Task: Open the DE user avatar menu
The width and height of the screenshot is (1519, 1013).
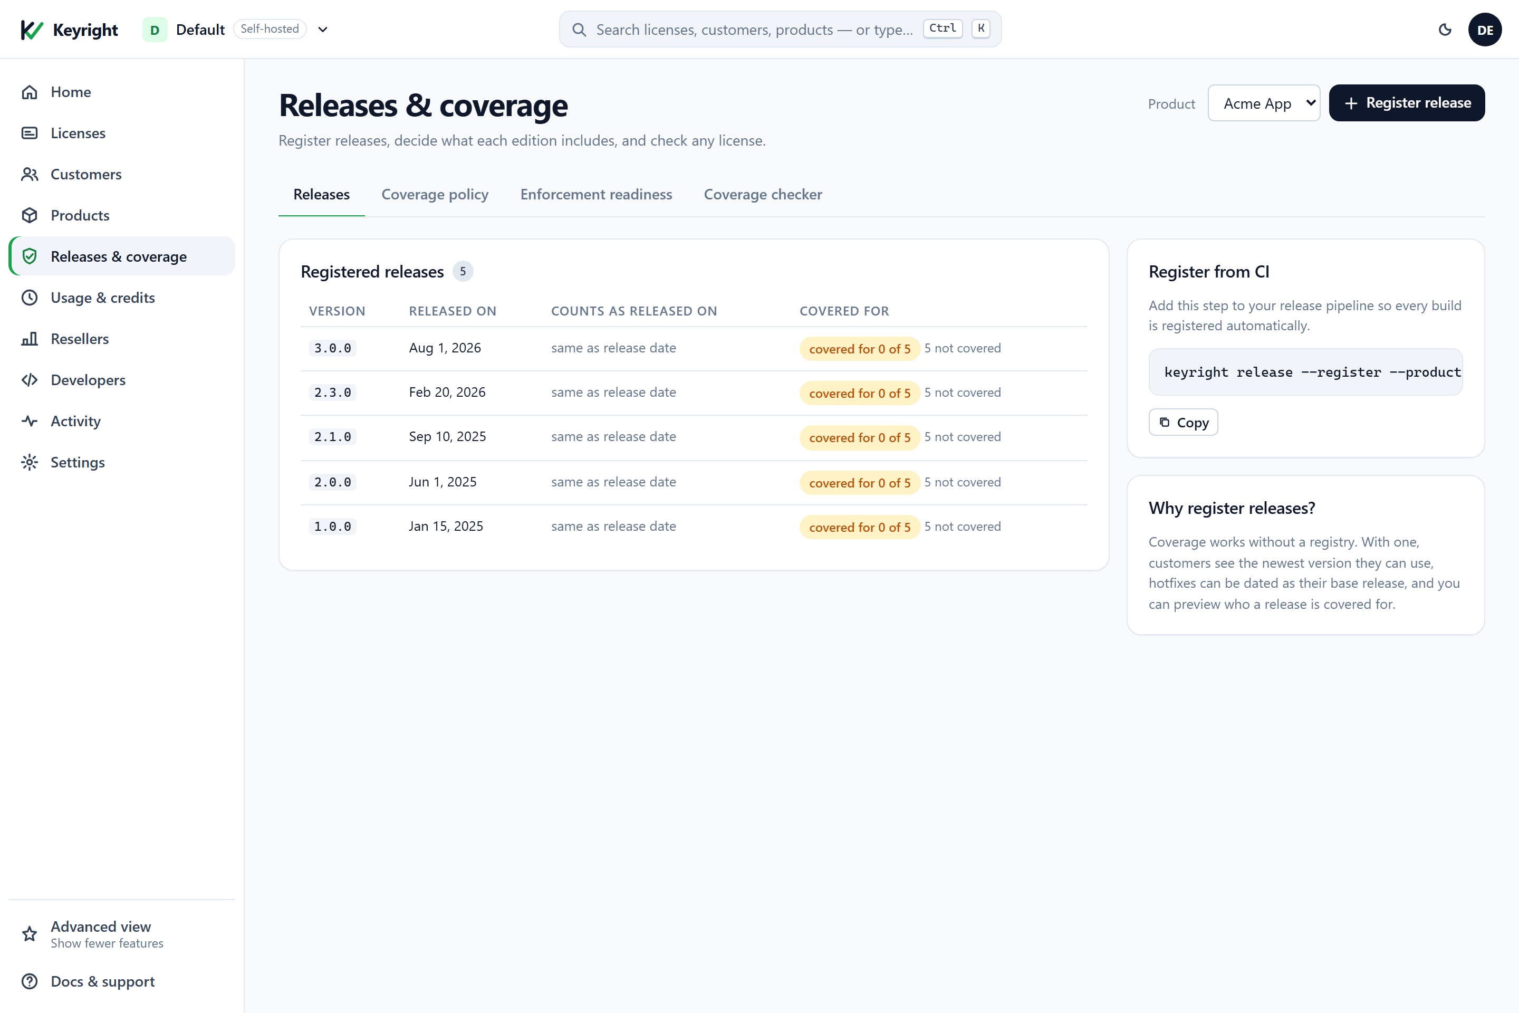Action: [x=1485, y=30]
